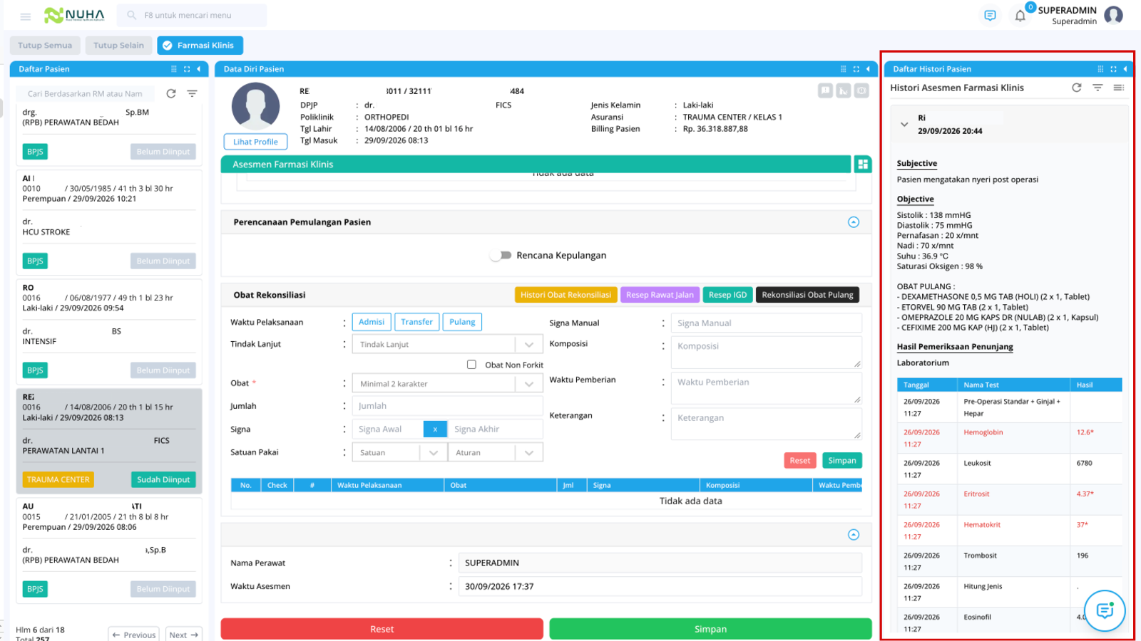
Task: Open the notification bell
Action: pyautogui.click(x=1020, y=16)
